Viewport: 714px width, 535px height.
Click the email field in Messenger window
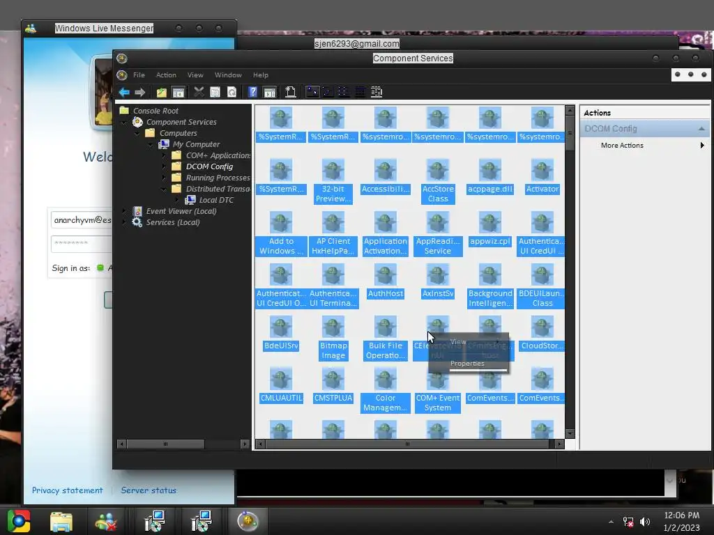point(82,220)
